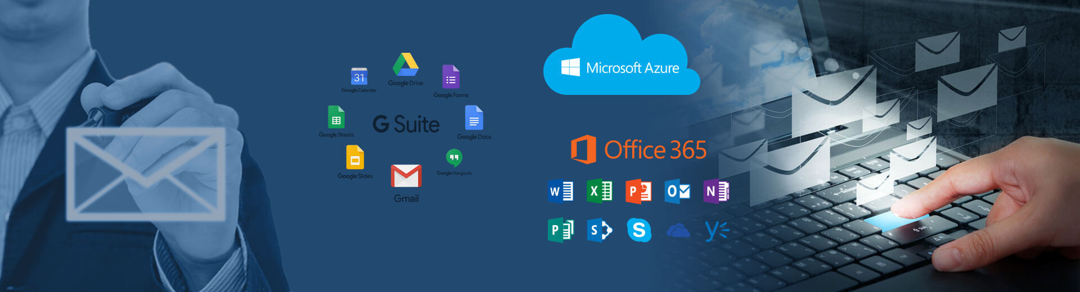Click the Yammer icon
This screenshot has width=1080, height=292.
(717, 231)
